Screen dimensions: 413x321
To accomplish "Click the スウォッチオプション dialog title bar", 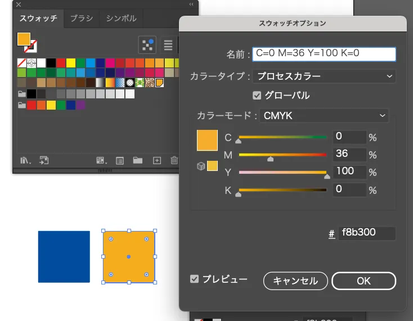I will (293, 24).
